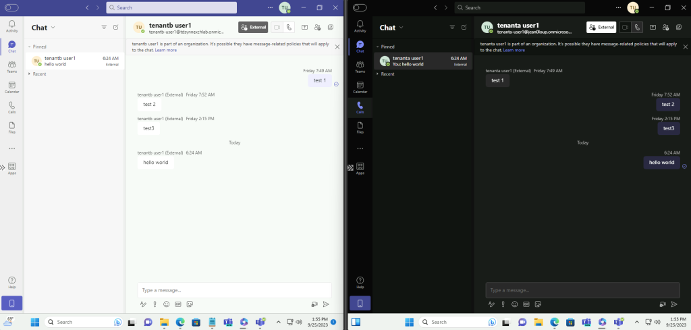This screenshot has height=330, width=691.
Task: Click External button in tenantb user1 header
Action: click(x=253, y=27)
